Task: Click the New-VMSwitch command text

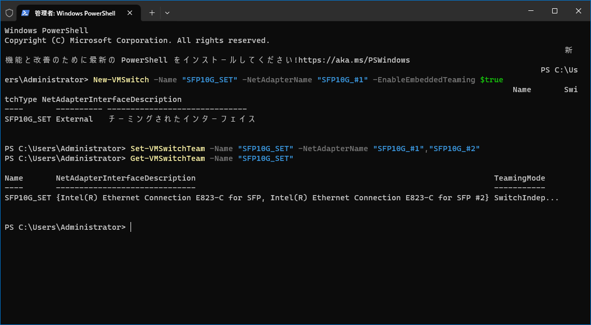Action: pos(121,80)
